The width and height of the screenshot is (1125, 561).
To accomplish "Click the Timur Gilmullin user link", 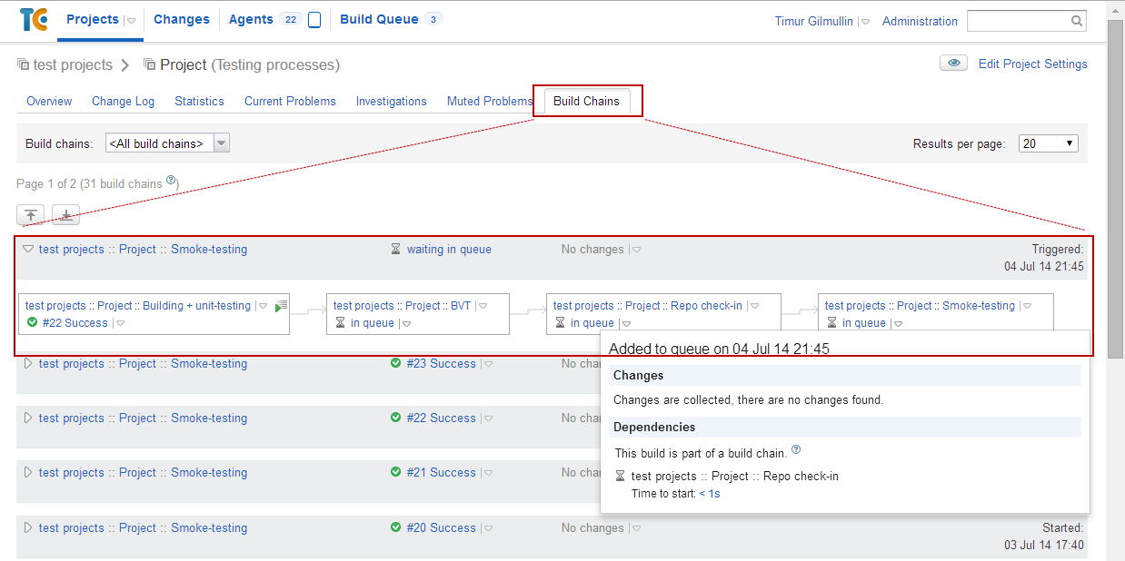I will tap(813, 21).
